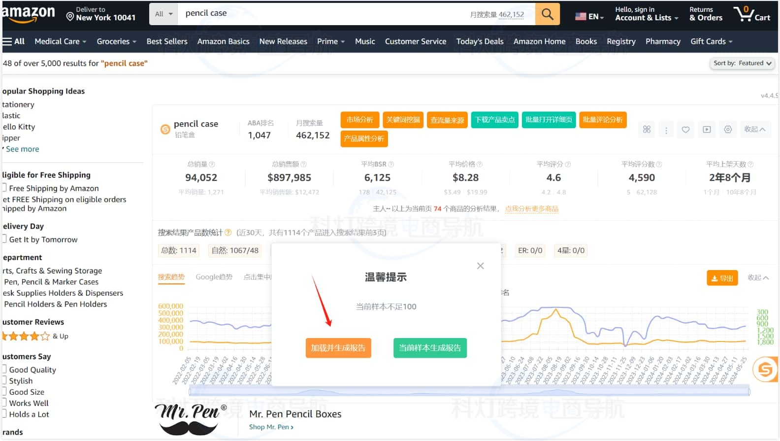Expand the Medical Care menu
The width and height of the screenshot is (780, 441).
coord(60,41)
